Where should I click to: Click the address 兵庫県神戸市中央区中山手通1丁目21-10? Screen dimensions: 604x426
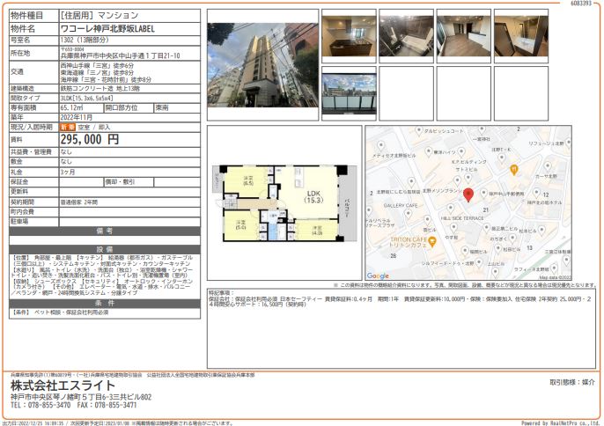coord(120,55)
